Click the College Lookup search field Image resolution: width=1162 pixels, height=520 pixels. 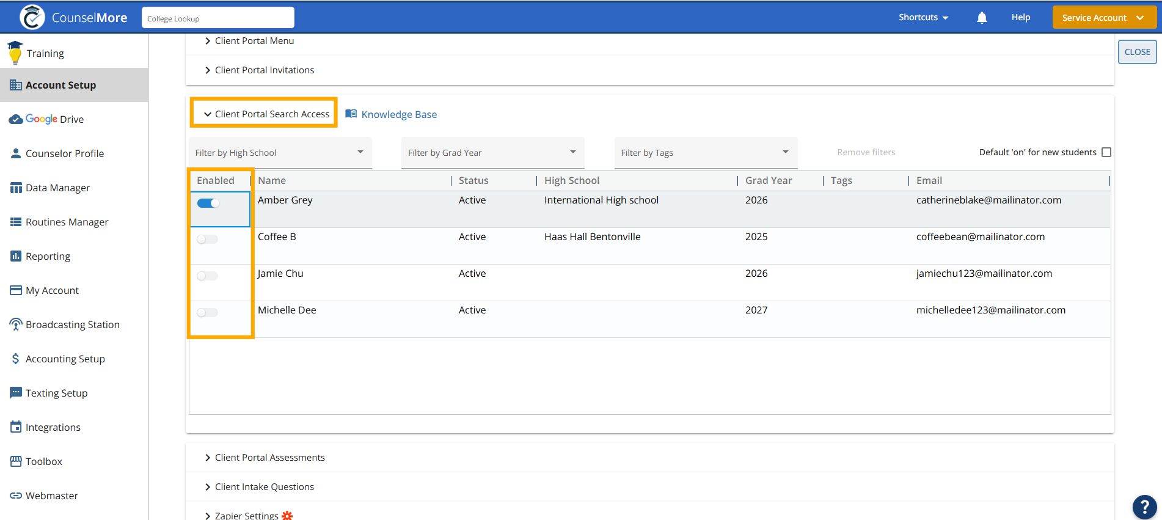coord(217,18)
